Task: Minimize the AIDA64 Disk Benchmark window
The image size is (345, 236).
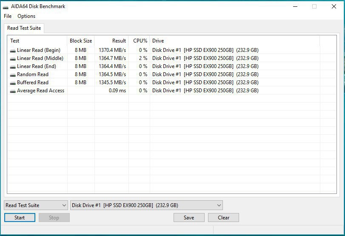Action: (295, 6)
